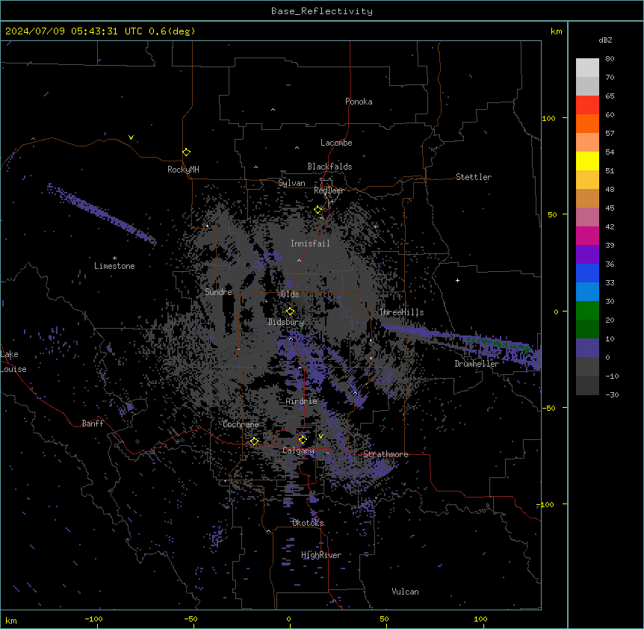
Task: Select the Blackfalds label on the map
Action: (329, 167)
